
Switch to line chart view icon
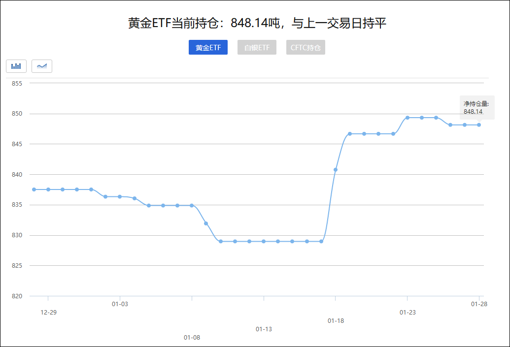coord(42,66)
